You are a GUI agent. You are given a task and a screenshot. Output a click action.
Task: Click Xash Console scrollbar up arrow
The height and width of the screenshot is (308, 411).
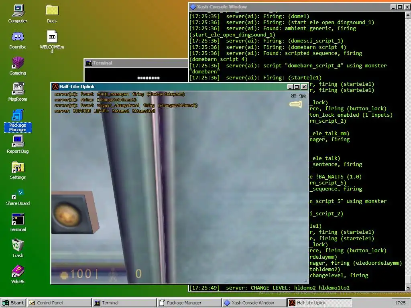408,15
